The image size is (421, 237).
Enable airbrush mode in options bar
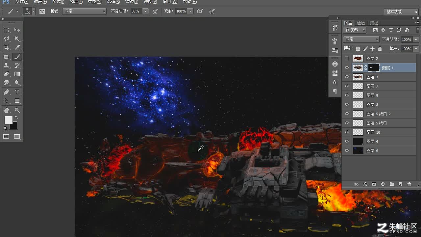[200, 11]
